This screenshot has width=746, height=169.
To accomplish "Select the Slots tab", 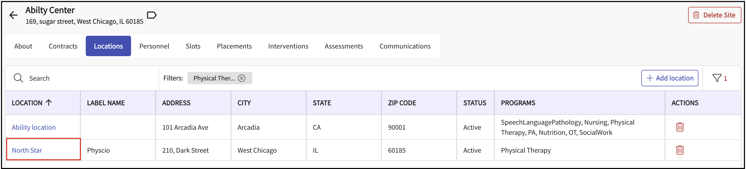I will click(x=193, y=46).
